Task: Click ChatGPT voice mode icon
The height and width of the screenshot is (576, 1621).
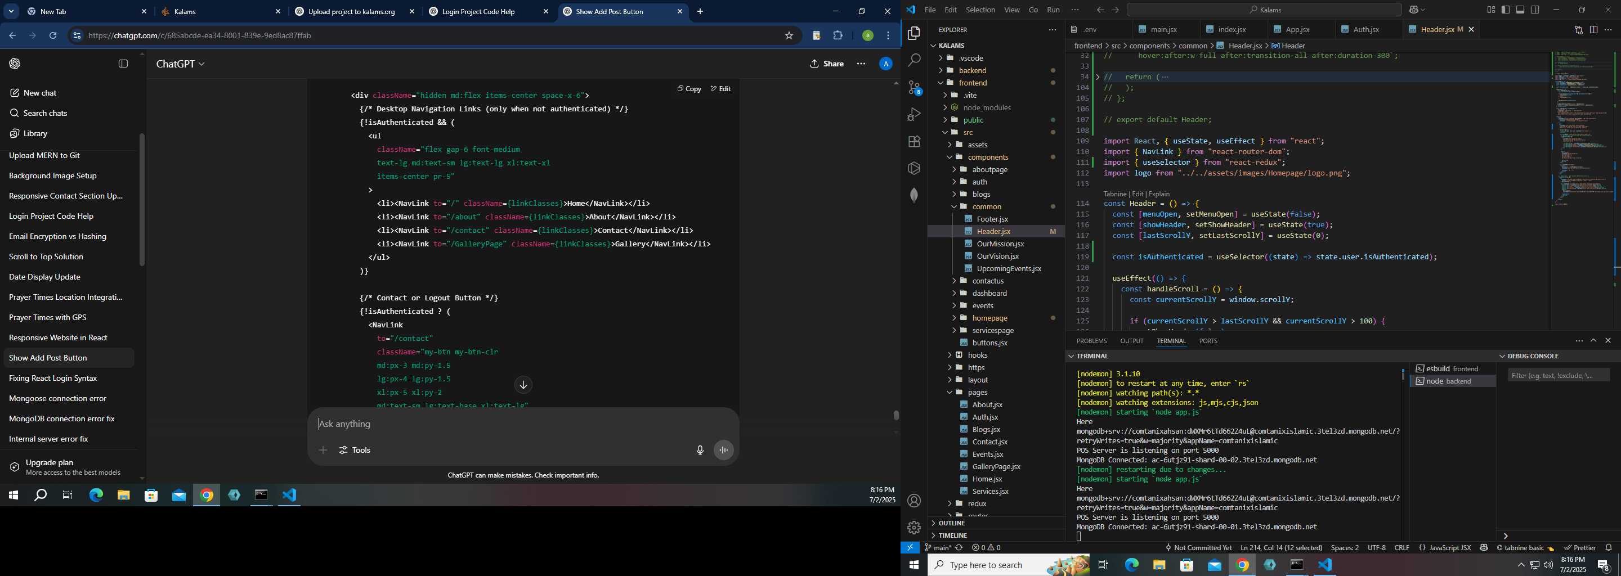Action: pyautogui.click(x=724, y=450)
